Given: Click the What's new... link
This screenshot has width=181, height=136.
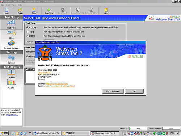Looking at the screenshot, I should (12, 115).
